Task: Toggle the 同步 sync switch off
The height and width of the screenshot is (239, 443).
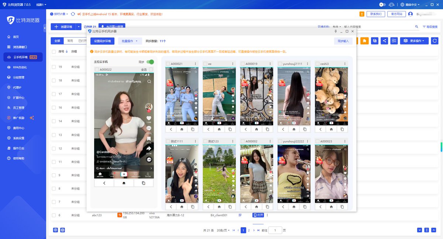Action: [x=150, y=62]
